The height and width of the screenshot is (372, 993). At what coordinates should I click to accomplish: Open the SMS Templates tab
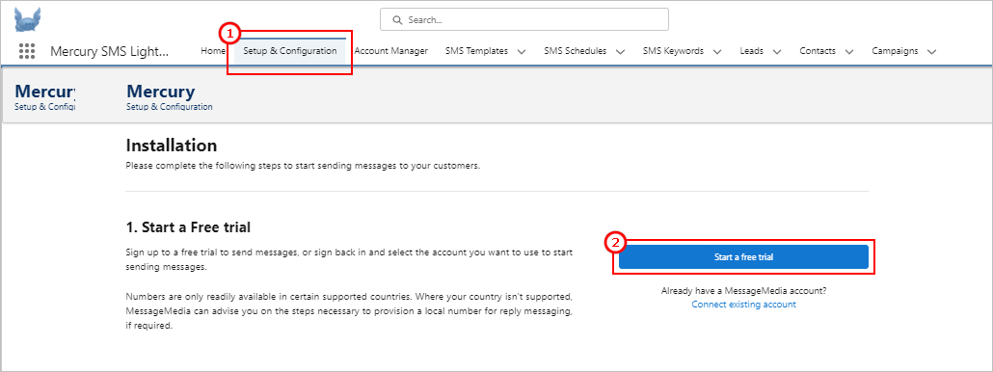[476, 51]
